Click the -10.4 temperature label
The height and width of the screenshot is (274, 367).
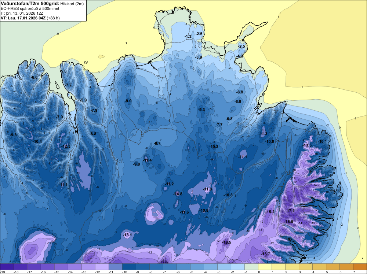click(37, 141)
